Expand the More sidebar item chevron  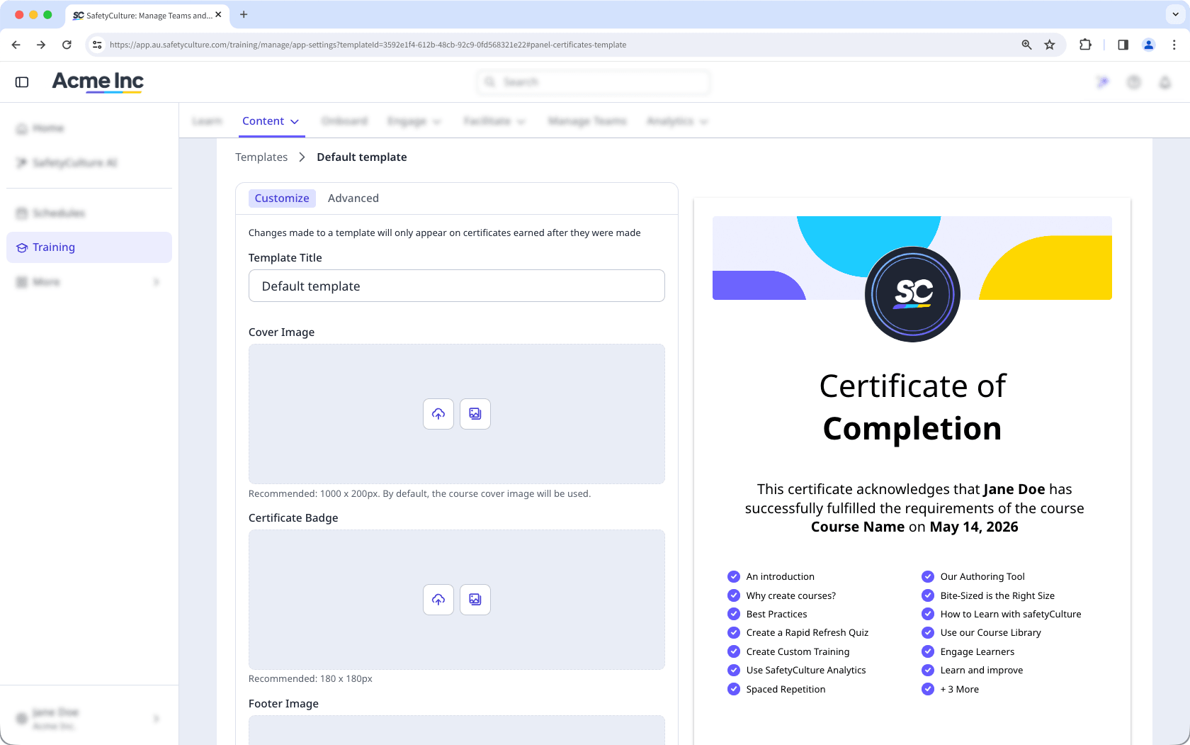pos(156,282)
